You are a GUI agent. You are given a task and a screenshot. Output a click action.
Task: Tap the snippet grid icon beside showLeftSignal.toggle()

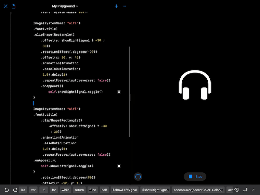pos(119,166)
